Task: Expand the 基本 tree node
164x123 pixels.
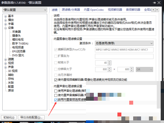Action: [6, 16]
